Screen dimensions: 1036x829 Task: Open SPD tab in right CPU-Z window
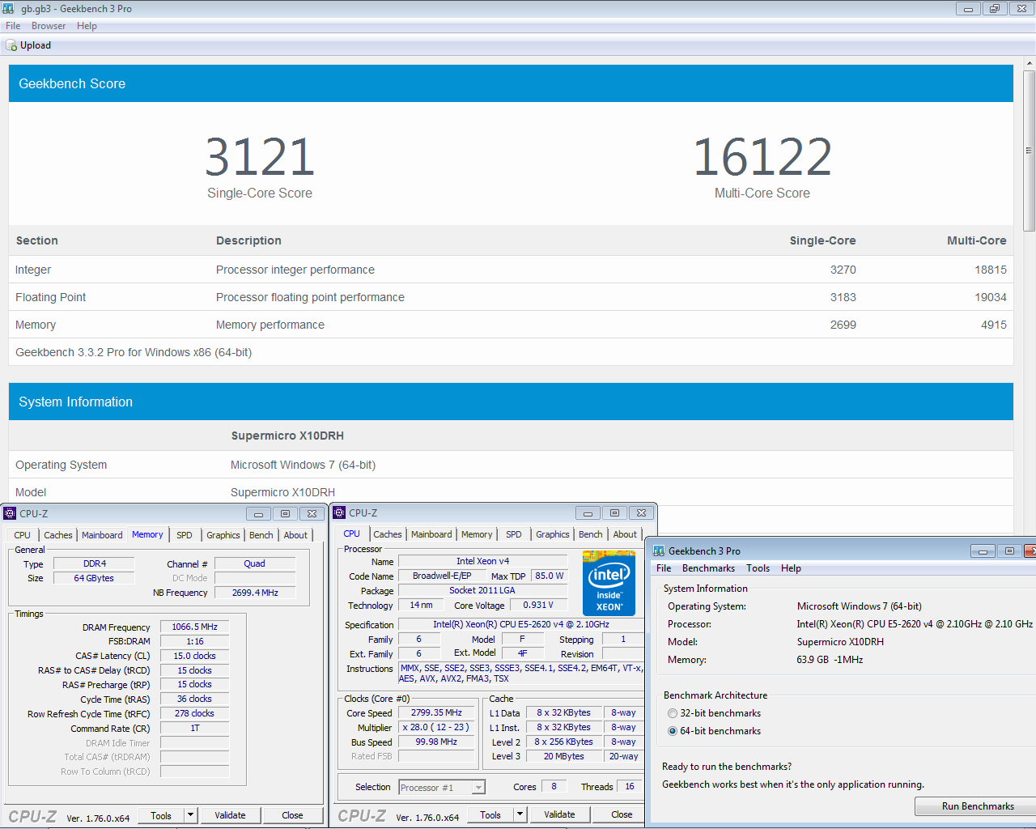[x=514, y=534]
